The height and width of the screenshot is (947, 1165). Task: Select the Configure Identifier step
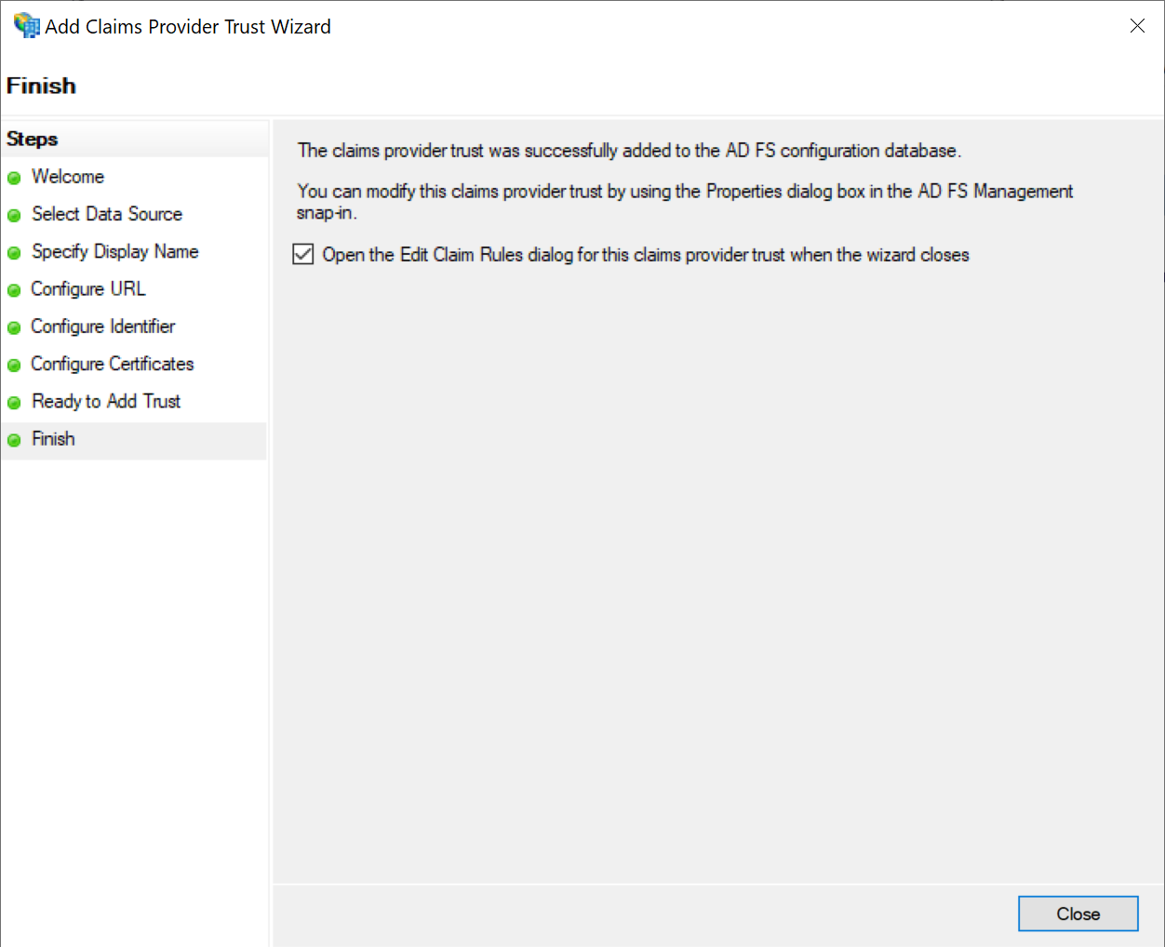(x=103, y=327)
